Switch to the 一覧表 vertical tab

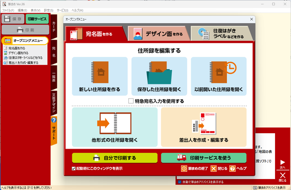(54, 77)
